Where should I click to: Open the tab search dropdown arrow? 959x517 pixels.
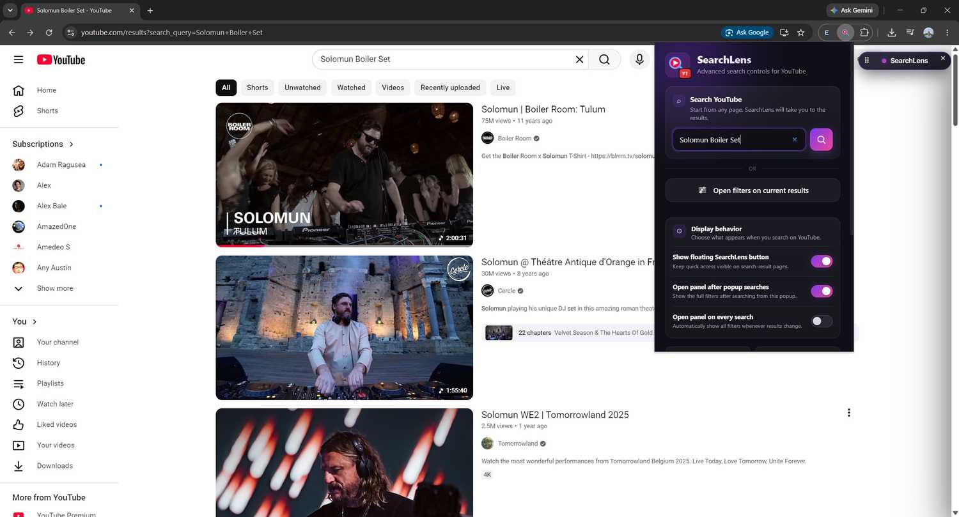[10, 10]
